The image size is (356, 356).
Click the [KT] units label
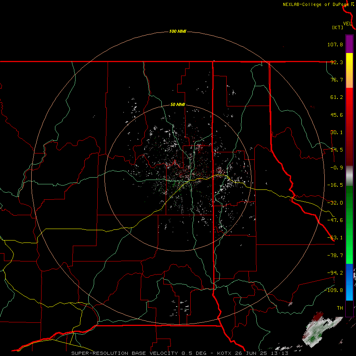[x=337, y=27]
